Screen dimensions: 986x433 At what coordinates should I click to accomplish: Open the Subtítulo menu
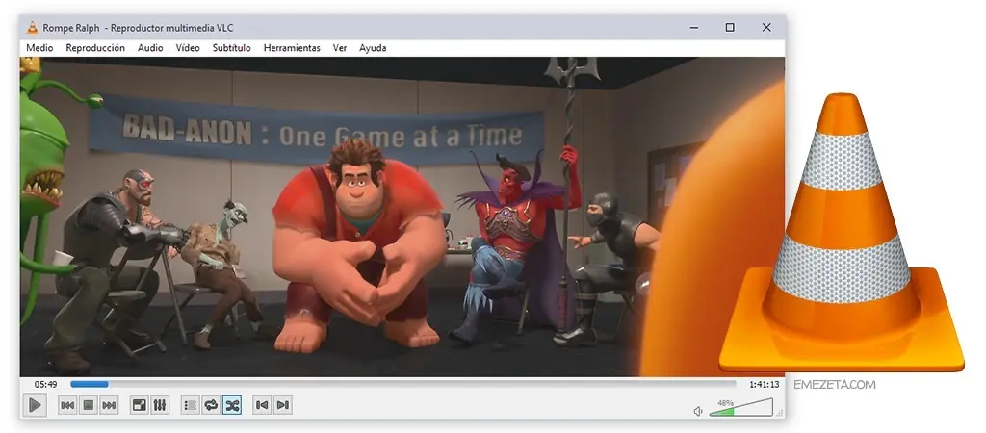click(x=231, y=48)
